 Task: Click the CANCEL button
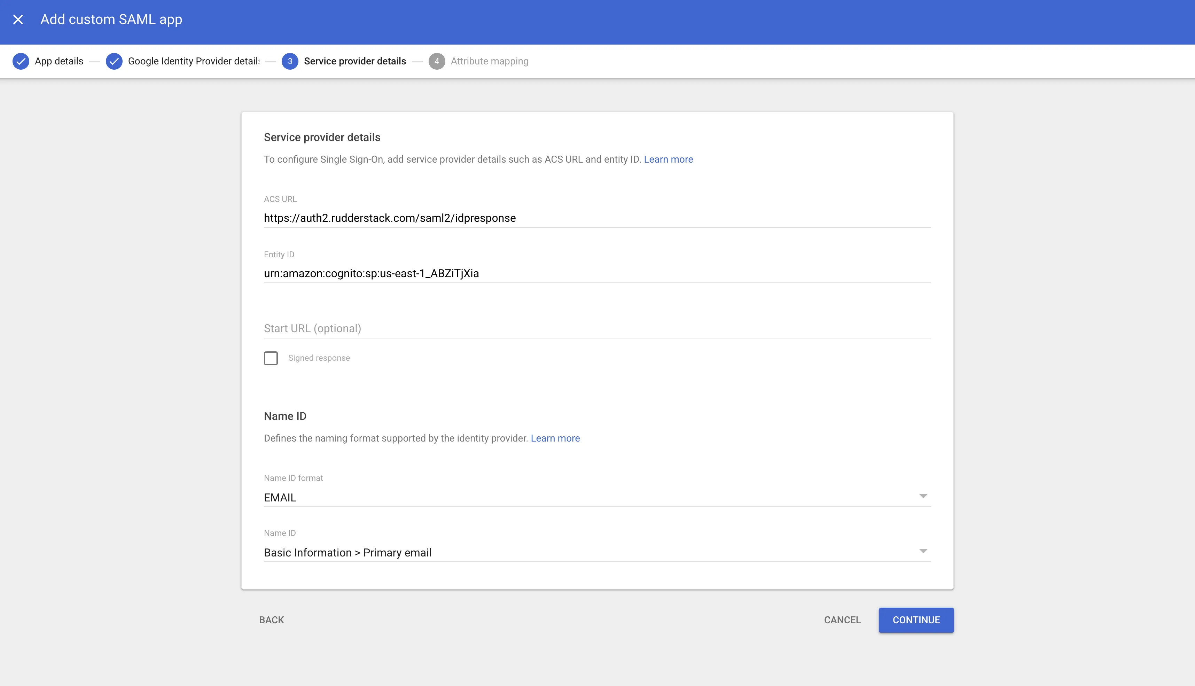(842, 620)
